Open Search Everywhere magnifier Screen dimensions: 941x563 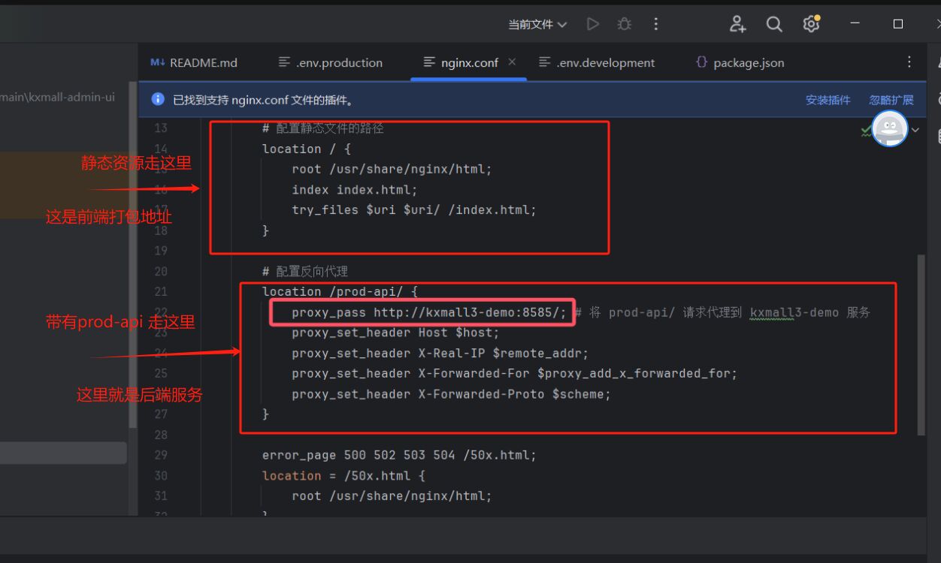[x=774, y=24]
